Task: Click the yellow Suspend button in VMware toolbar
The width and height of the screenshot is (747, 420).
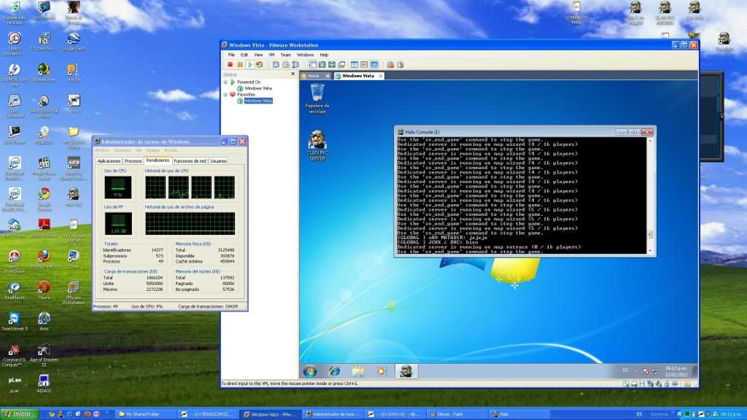Action: tap(239, 65)
